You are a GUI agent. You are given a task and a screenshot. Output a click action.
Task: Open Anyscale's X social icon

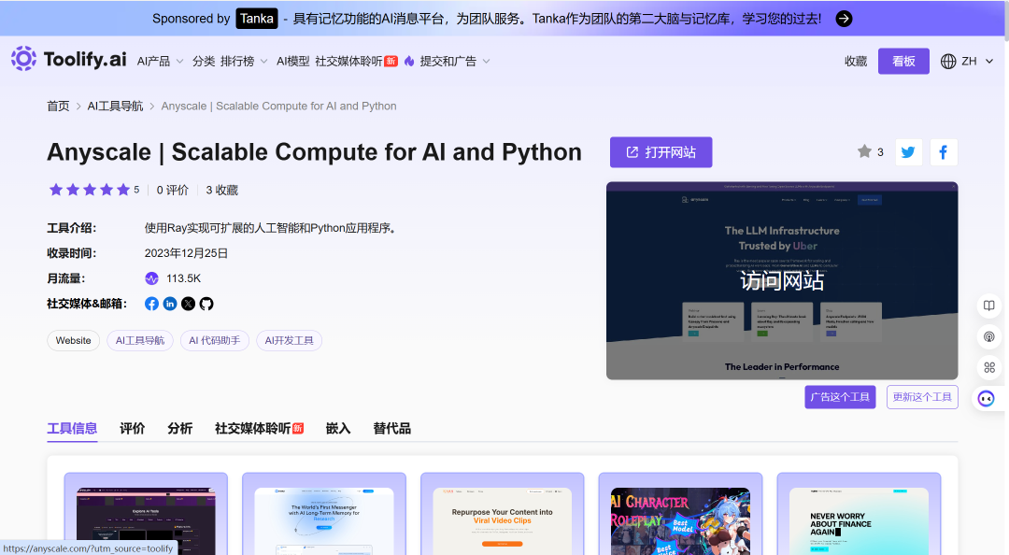click(x=188, y=304)
